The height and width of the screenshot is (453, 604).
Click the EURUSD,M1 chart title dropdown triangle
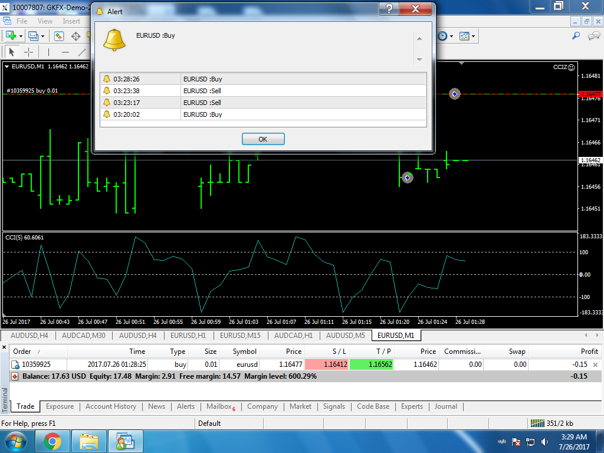pos(6,67)
